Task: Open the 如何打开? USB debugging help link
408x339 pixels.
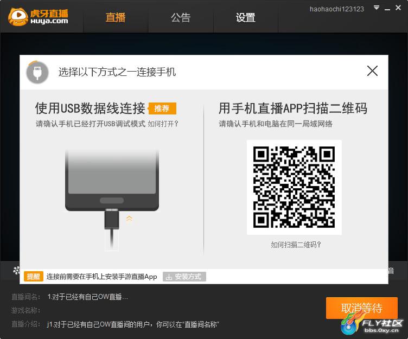Action: click(x=163, y=124)
